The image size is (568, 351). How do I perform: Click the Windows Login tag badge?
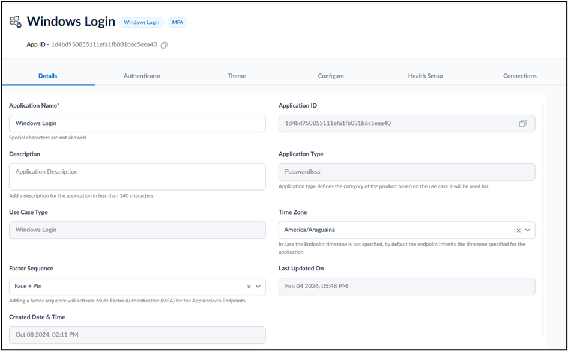pyautogui.click(x=142, y=22)
